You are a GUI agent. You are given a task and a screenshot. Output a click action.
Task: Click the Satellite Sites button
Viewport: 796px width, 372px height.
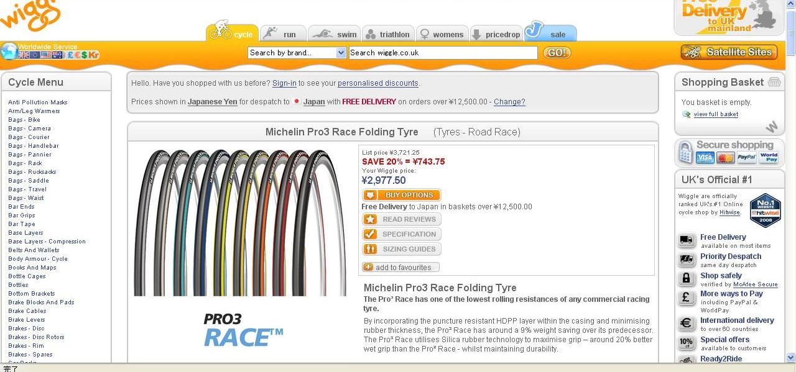click(729, 52)
